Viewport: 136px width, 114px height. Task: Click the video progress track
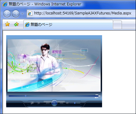[x=53, y=96]
